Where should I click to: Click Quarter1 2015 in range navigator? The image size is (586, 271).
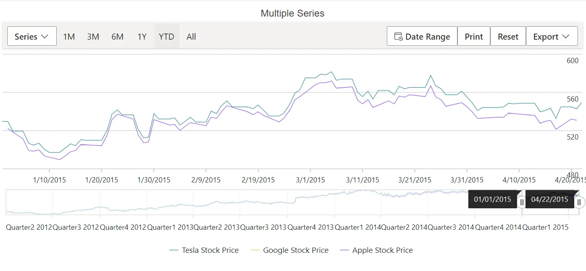tap(545, 227)
